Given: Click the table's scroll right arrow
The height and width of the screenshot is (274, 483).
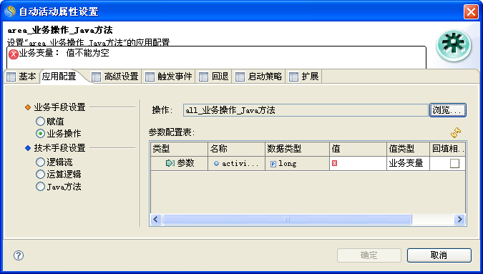Looking at the screenshot, I should (x=459, y=219).
